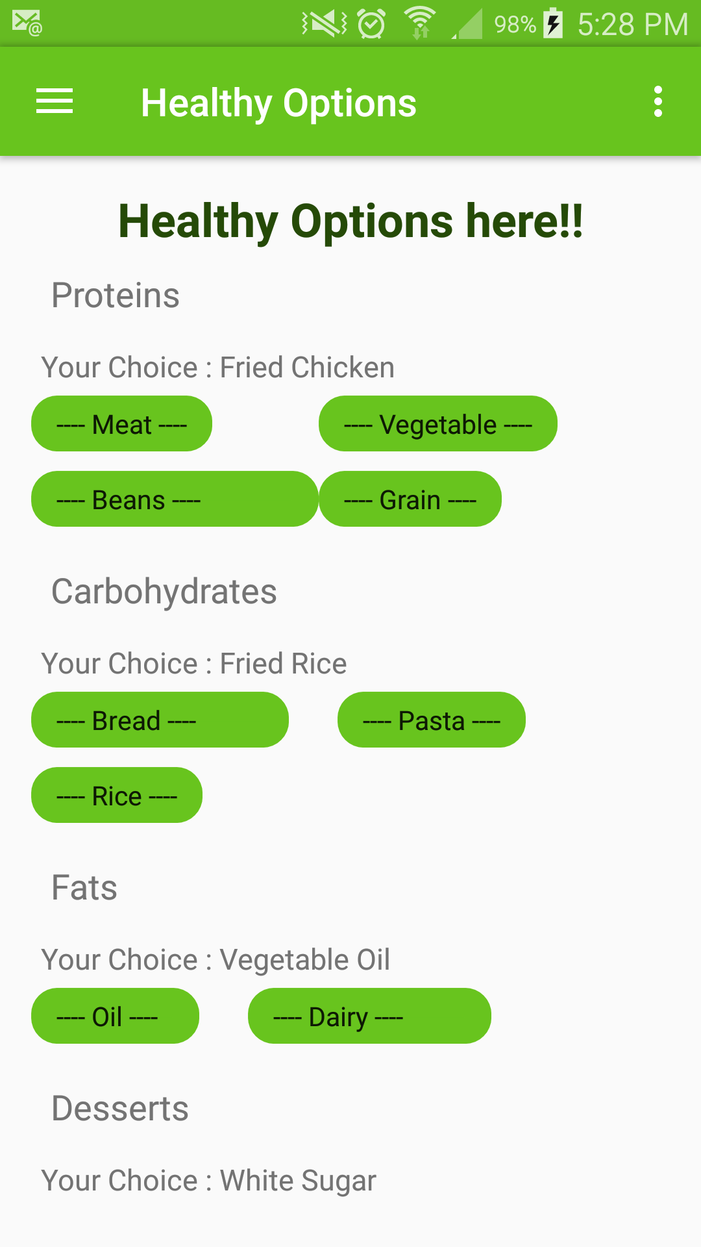The width and height of the screenshot is (701, 1247).
Task: Expand the Beans protein dropdown
Action: click(175, 499)
